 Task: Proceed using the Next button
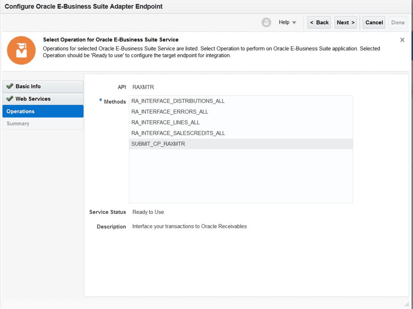coord(346,22)
